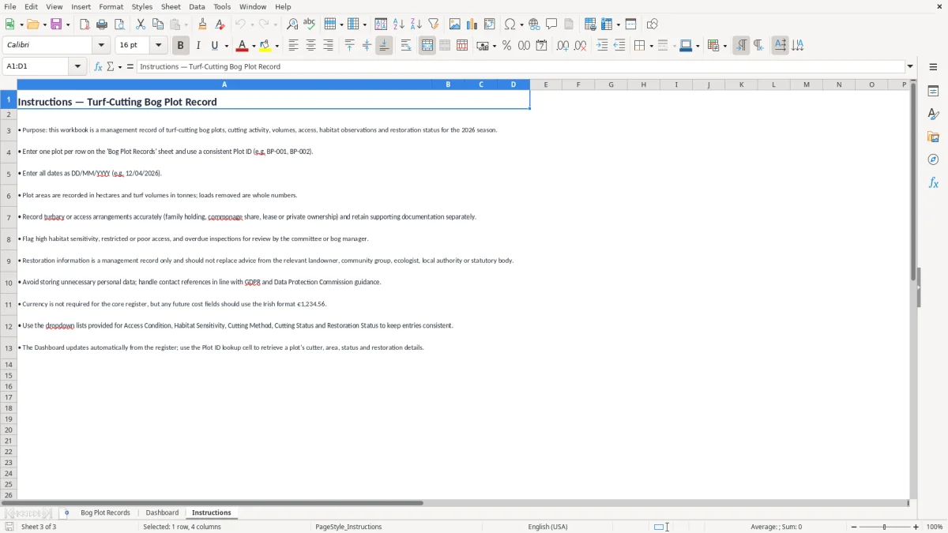Toggle Italic formatting
The width and height of the screenshot is (948, 533).
tap(198, 46)
